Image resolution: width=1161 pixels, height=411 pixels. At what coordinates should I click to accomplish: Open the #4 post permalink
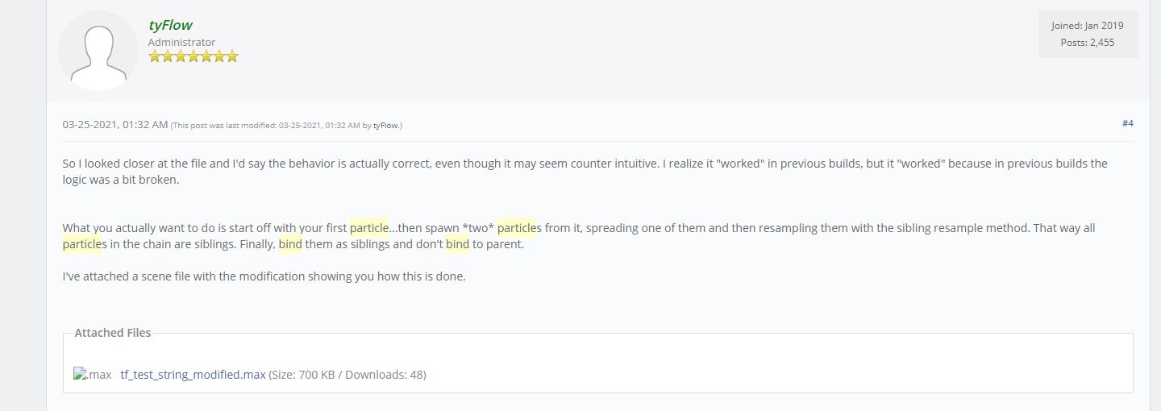coord(1127,123)
